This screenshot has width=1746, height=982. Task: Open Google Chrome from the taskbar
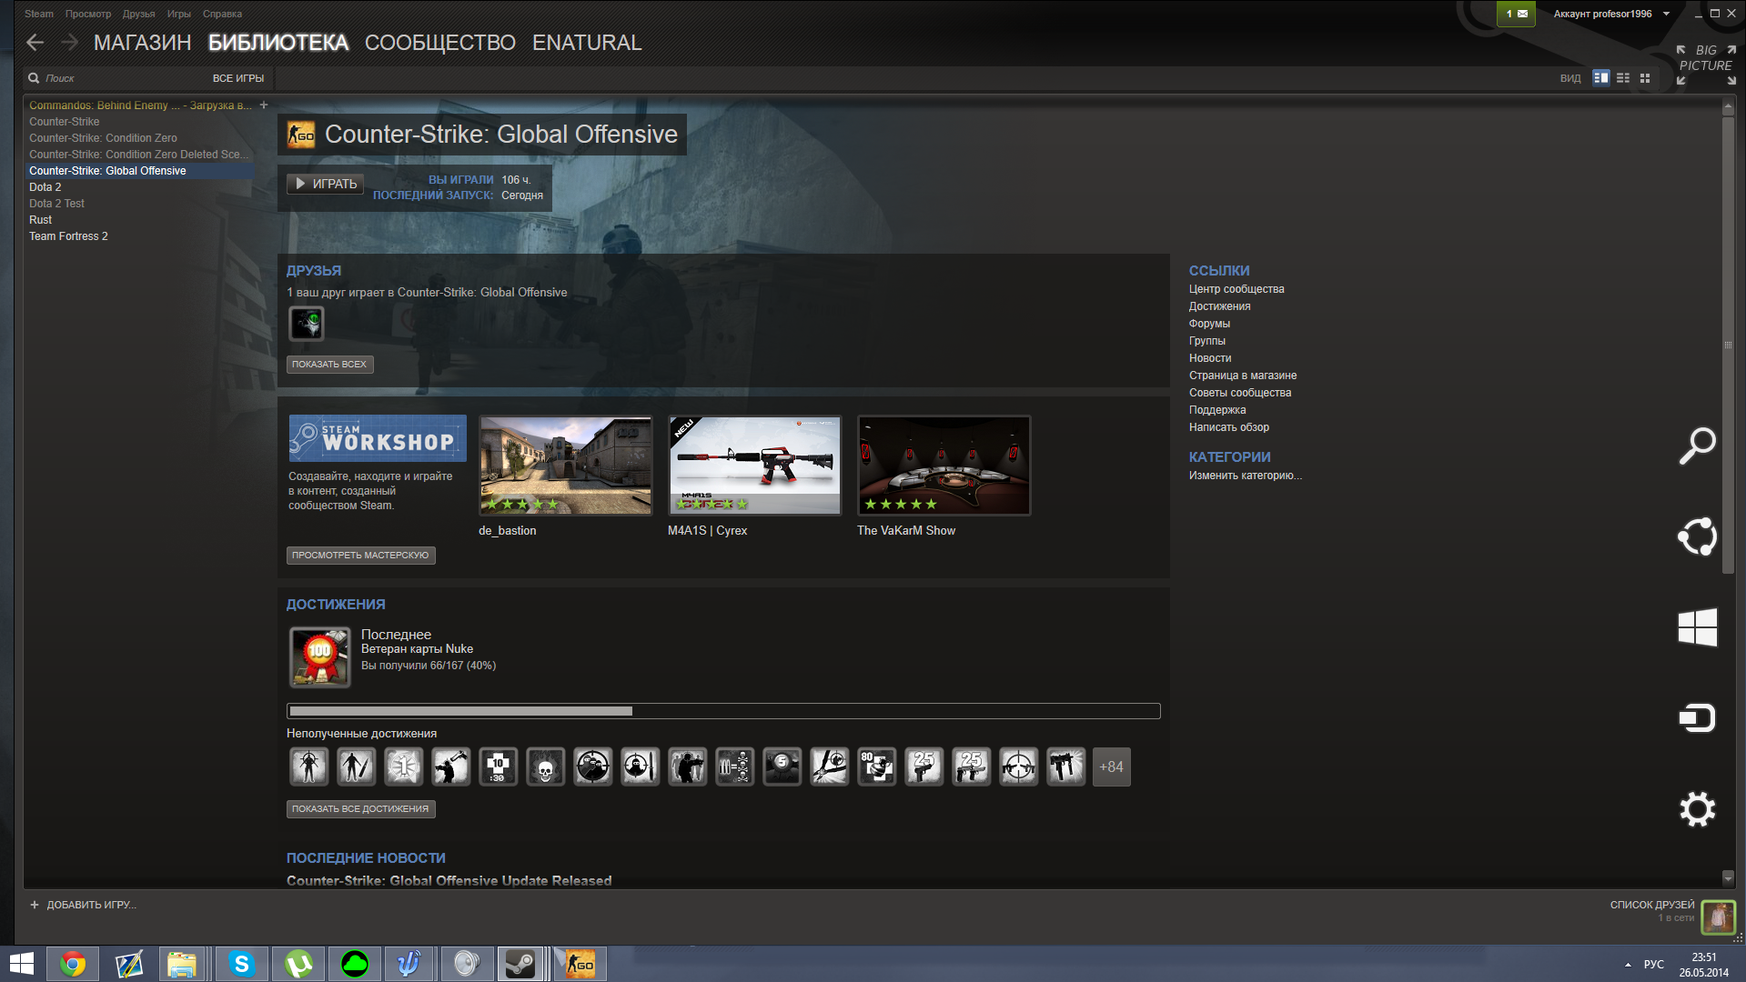tap(73, 964)
